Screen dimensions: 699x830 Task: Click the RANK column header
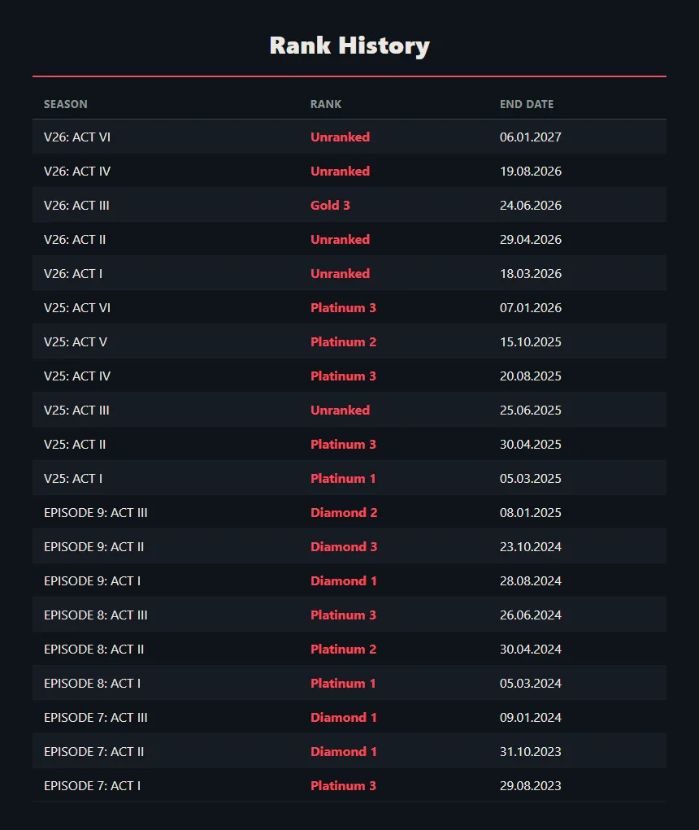click(326, 104)
